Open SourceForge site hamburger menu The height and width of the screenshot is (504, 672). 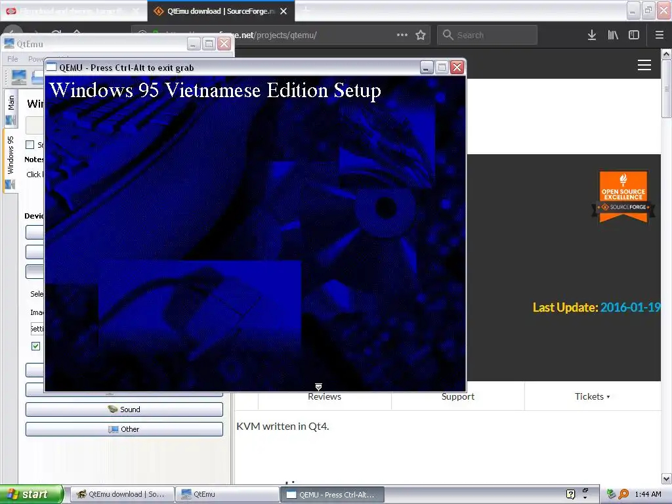click(x=644, y=65)
